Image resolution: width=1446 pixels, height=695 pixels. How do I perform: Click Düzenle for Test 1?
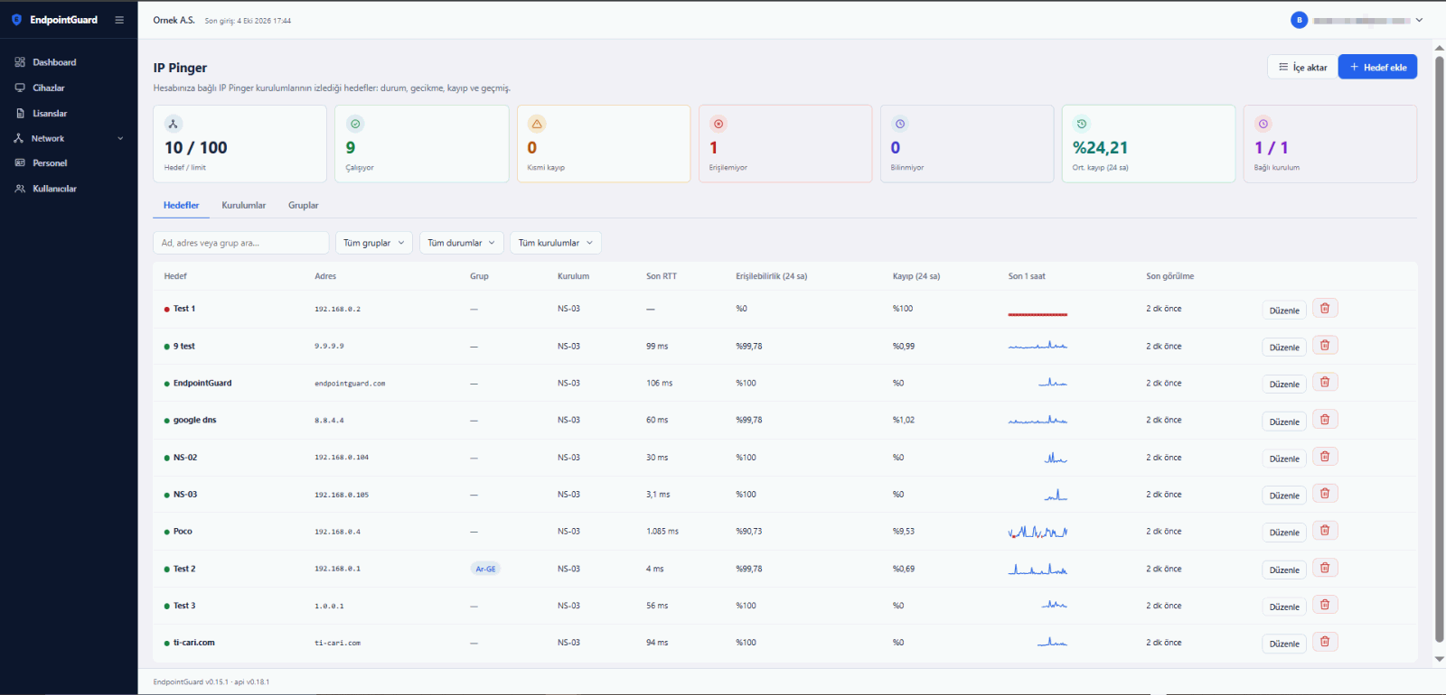[1284, 310]
